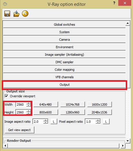Lock the pixel aspect ratio with its L button
The width and height of the screenshot is (133, 151).
pos(106,122)
